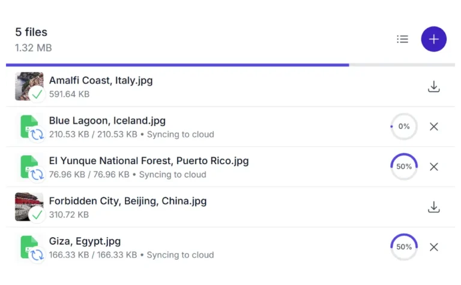461x285 pixels.
Task: Download Forbidden City, Beijing, China.jpg
Action: coord(433,207)
